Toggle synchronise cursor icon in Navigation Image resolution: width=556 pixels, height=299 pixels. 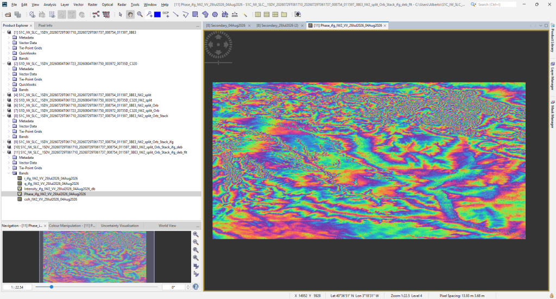tap(195, 274)
